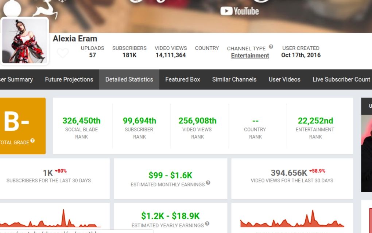Click the heart favorite icon beside the avatar
This screenshot has width=372, height=233.
click(63, 54)
